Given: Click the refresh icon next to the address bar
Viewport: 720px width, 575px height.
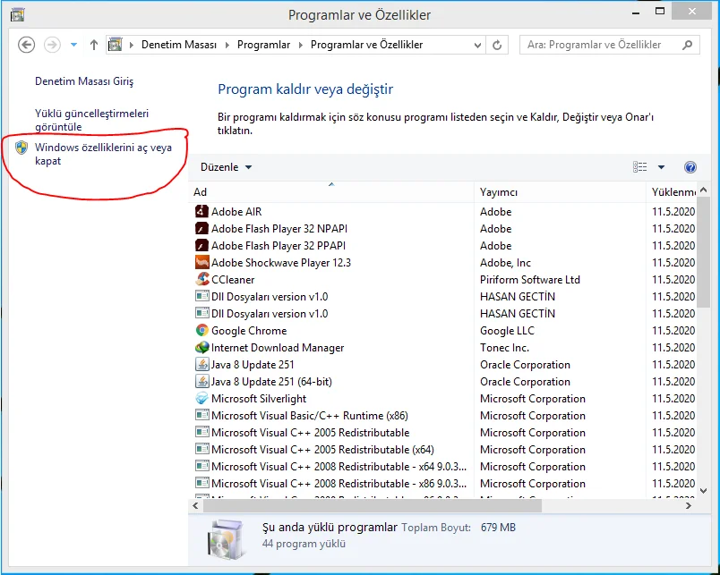Looking at the screenshot, I should point(496,44).
